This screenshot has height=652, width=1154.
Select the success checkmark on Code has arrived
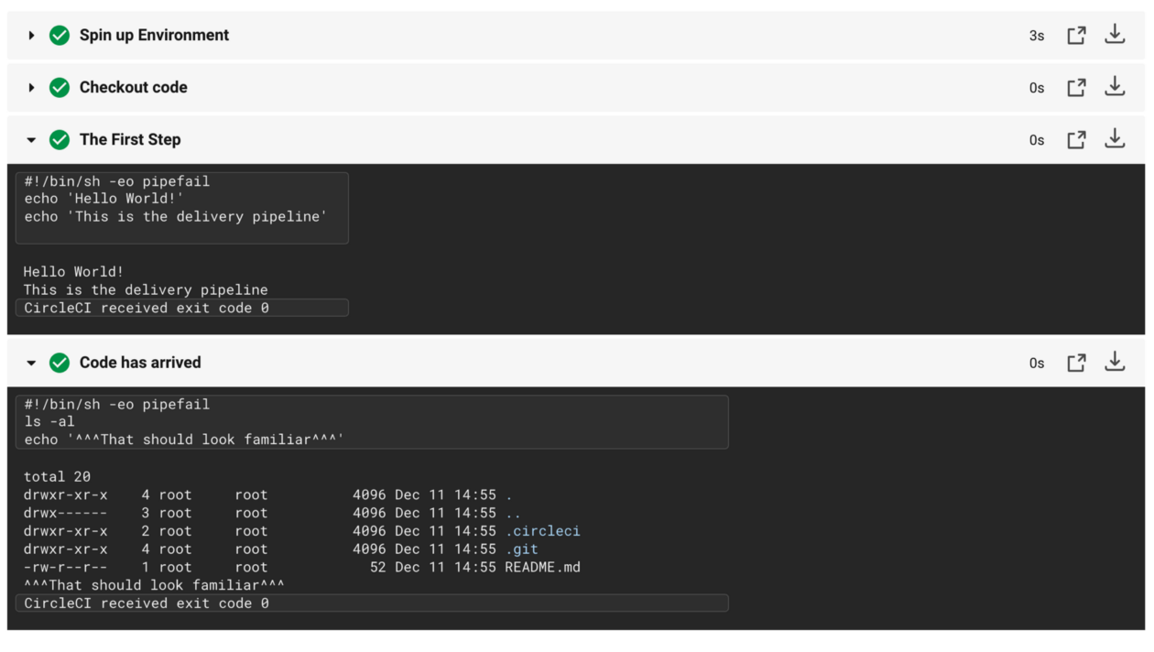[60, 362]
